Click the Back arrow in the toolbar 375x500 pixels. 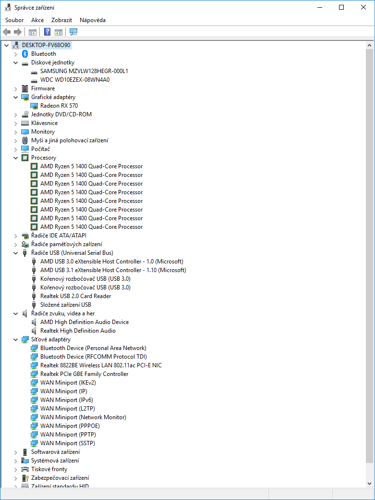point(7,32)
